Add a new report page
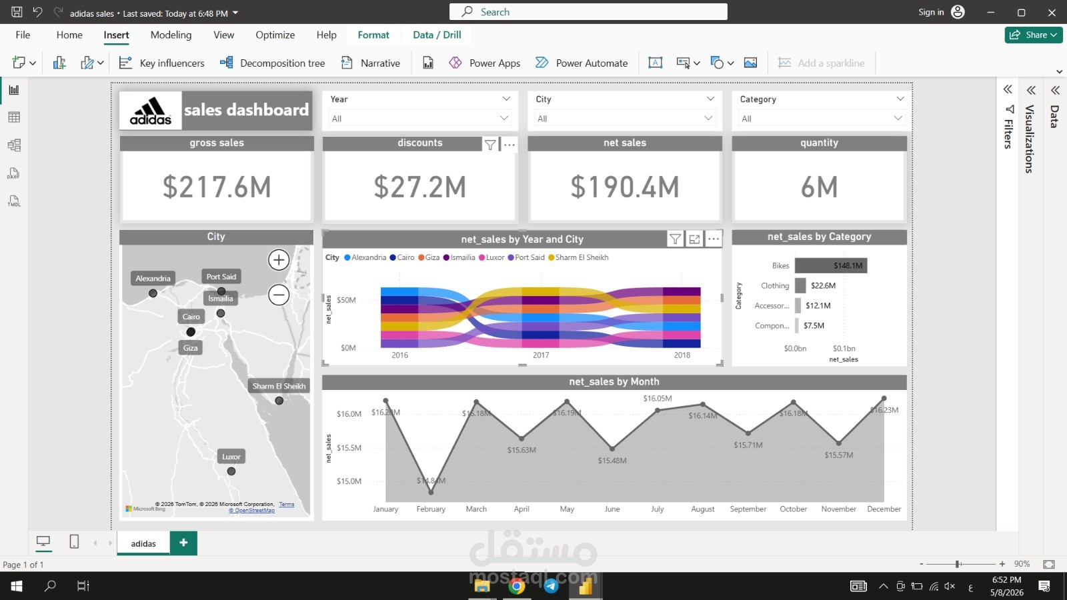 pyautogui.click(x=183, y=543)
